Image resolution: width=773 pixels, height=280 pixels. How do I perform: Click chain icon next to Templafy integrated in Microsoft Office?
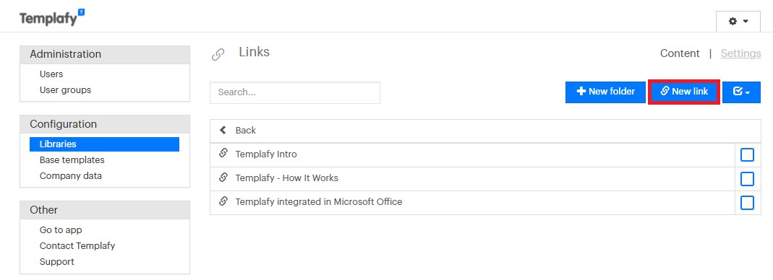[223, 201]
